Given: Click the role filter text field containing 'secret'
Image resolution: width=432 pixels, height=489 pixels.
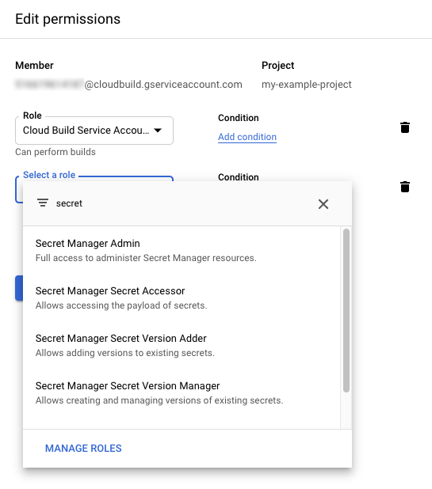Looking at the screenshot, I should (182, 203).
